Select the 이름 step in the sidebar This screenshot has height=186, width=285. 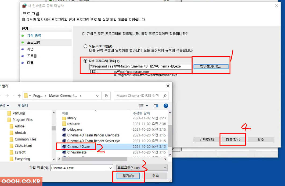(30, 63)
